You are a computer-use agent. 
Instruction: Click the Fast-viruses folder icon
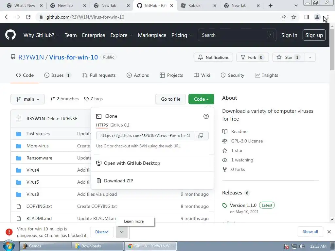(x=19, y=134)
